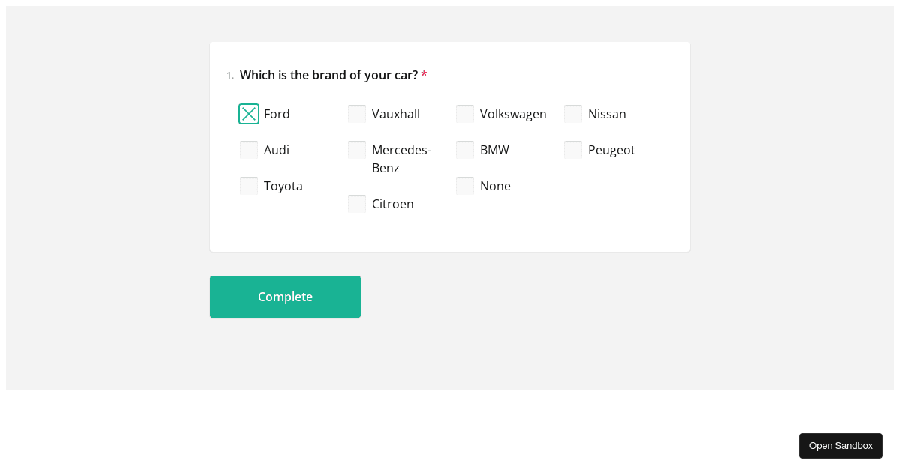Uncheck the Ford checkbox
This screenshot has height=472, width=900.
point(249,114)
